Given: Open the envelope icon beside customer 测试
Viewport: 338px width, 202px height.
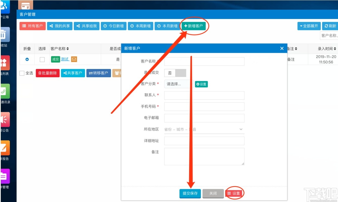Looking at the screenshot, I should point(74,59).
